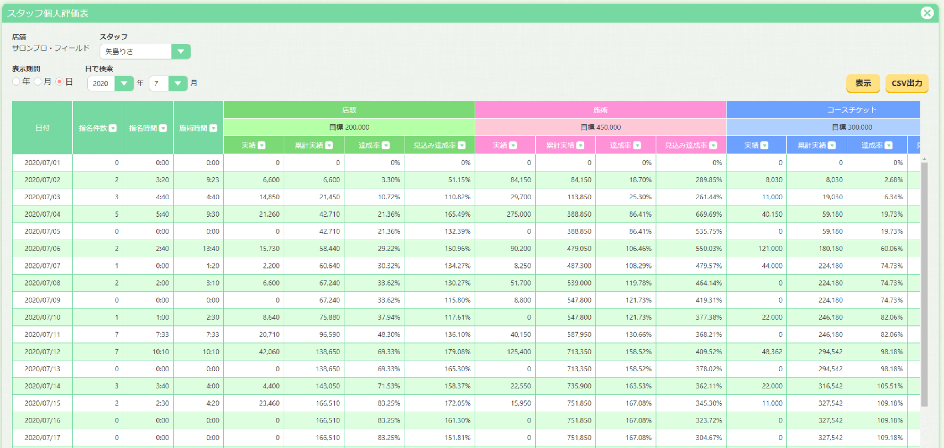Select the 日 display period radio
This screenshot has width=944, height=448.
click(59, 81)
